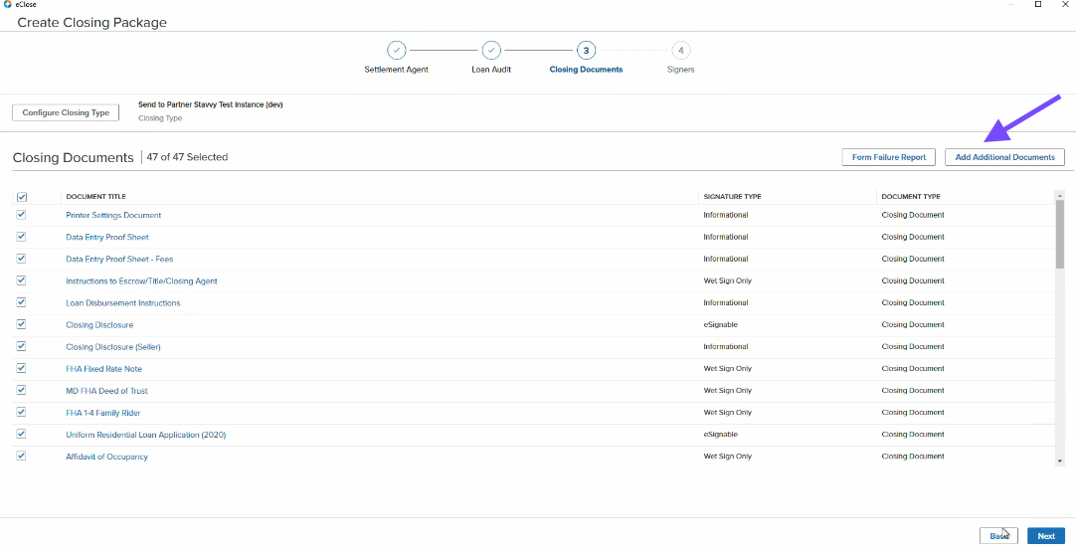
Task: Uncheck the Data Entry Proof Sheet checkbox
Action: click(21, 237)
